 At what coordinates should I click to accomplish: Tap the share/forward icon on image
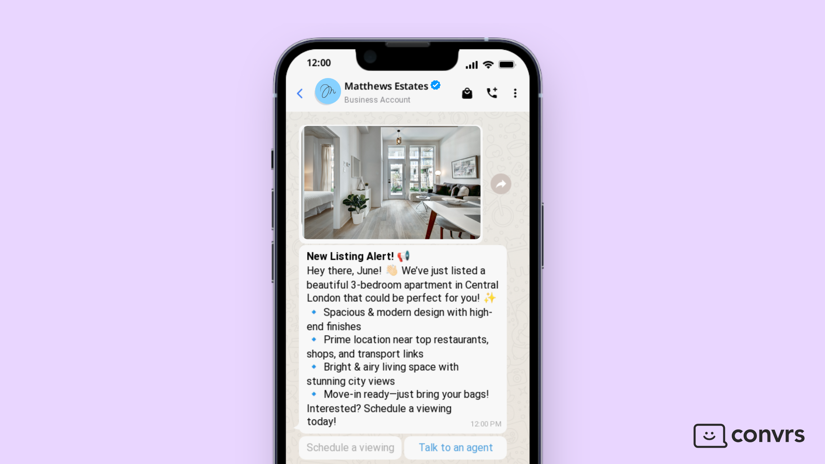coord(500,183)
